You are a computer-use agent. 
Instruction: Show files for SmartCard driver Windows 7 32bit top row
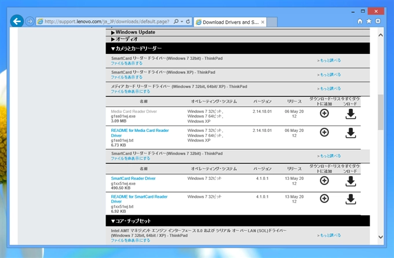point(127,63)
